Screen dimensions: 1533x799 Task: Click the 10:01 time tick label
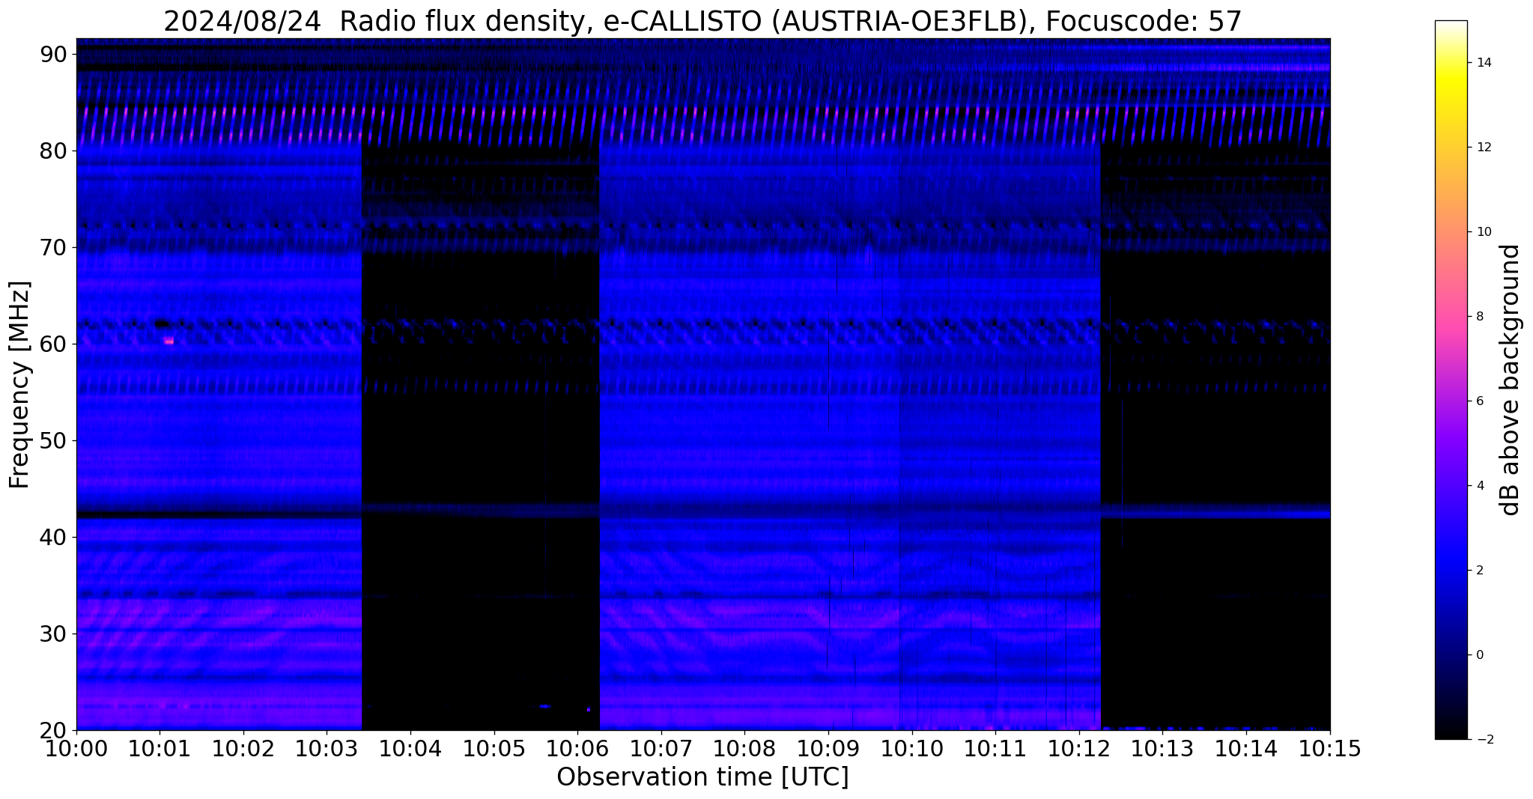tap(160, 748)
